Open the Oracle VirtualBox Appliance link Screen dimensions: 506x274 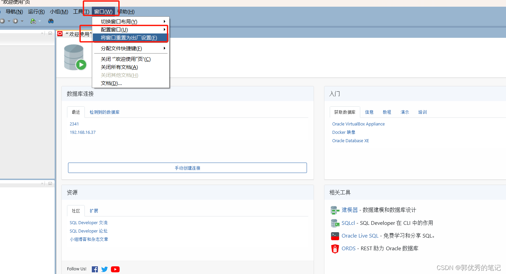pos(358,124)
